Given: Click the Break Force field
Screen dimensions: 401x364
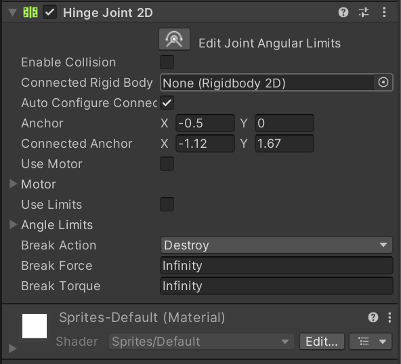Looking at the screenshot, I should (276, 266).
